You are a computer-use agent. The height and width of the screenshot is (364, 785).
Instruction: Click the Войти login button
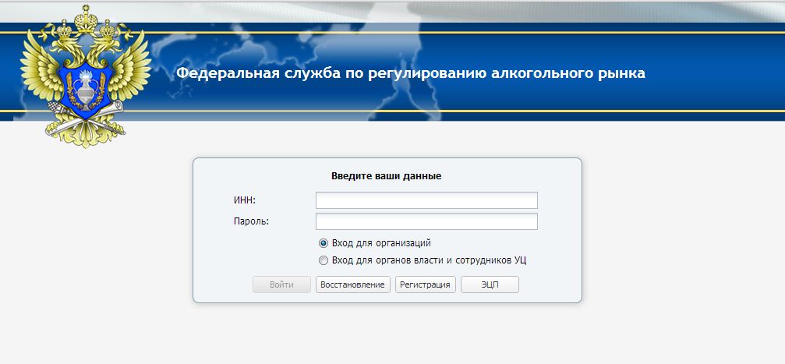click(281, 284)
